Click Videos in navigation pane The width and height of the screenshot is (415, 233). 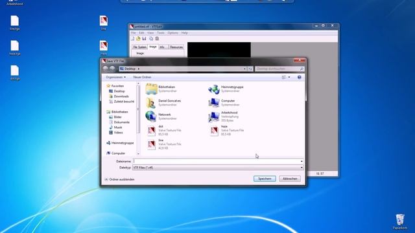[x=116, y=133]
